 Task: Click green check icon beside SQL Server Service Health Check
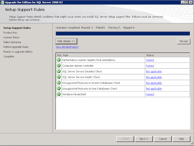tap(59, 77)
